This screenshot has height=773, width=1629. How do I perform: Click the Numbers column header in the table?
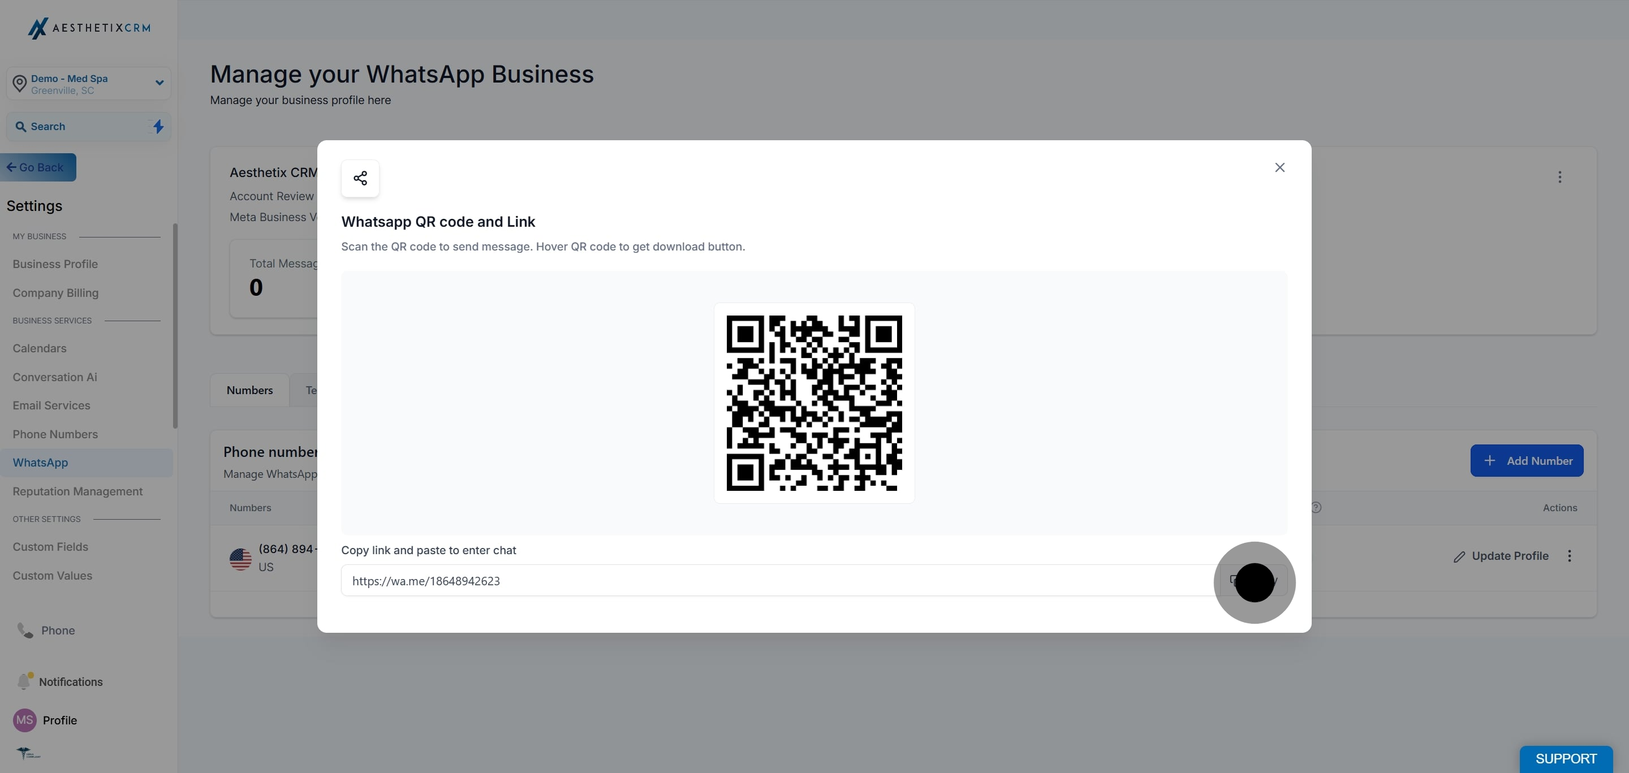251,508
